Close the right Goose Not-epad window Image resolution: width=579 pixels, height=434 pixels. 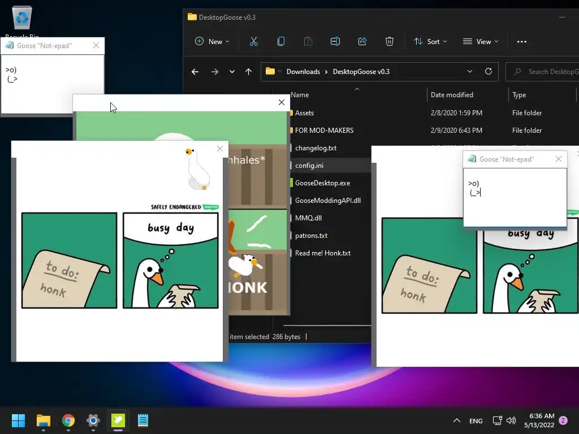tap(558, 159)
